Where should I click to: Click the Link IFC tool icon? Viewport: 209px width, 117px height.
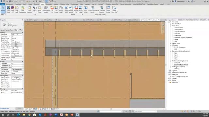[12, 8]
